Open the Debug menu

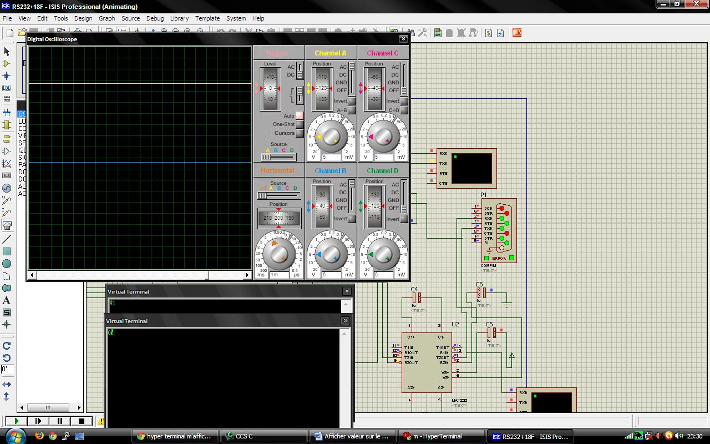155,18
